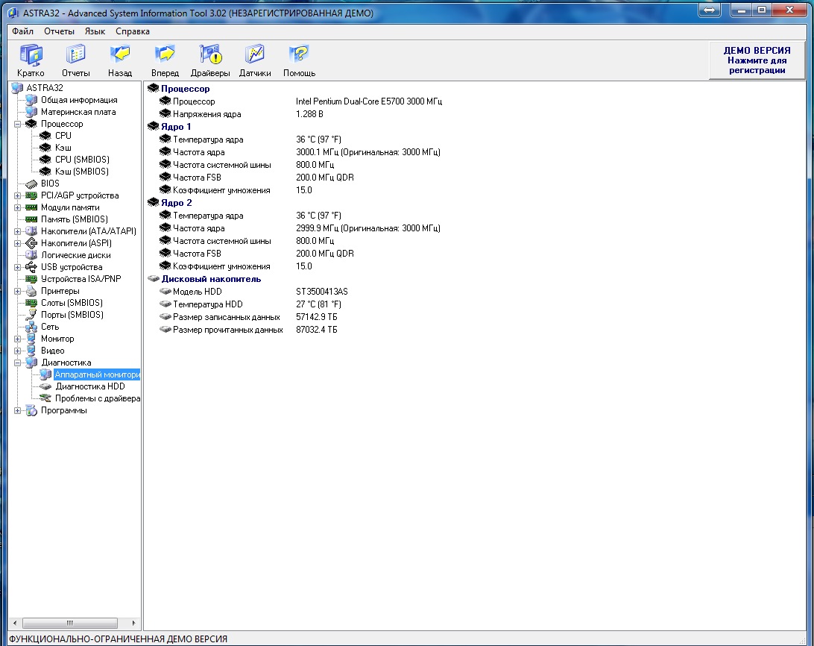Viewport: 814px width, 646px height.
Task: Expand the USB устройства node
Action: click(x=17, y=267)
